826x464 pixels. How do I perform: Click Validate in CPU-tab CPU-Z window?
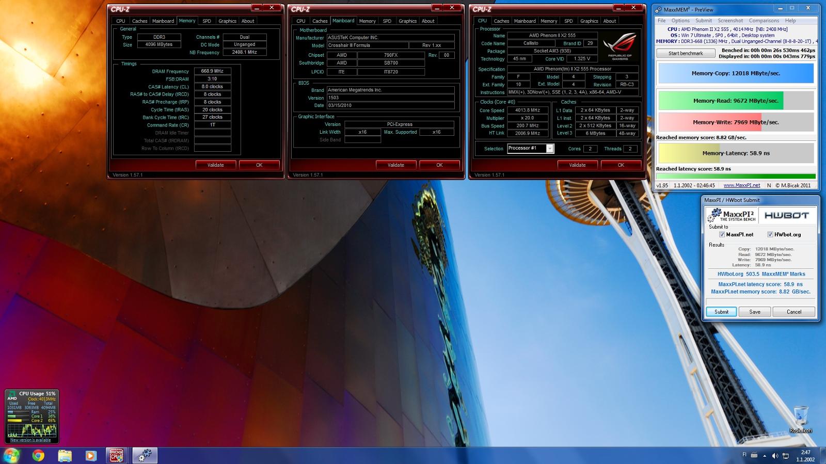[577, 165]
